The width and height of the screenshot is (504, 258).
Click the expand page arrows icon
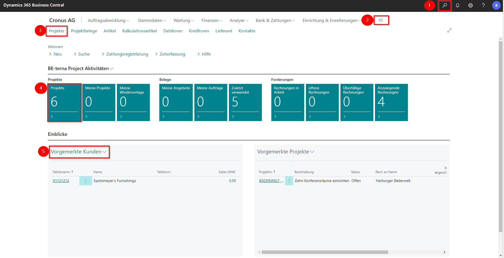coord(449,31)
